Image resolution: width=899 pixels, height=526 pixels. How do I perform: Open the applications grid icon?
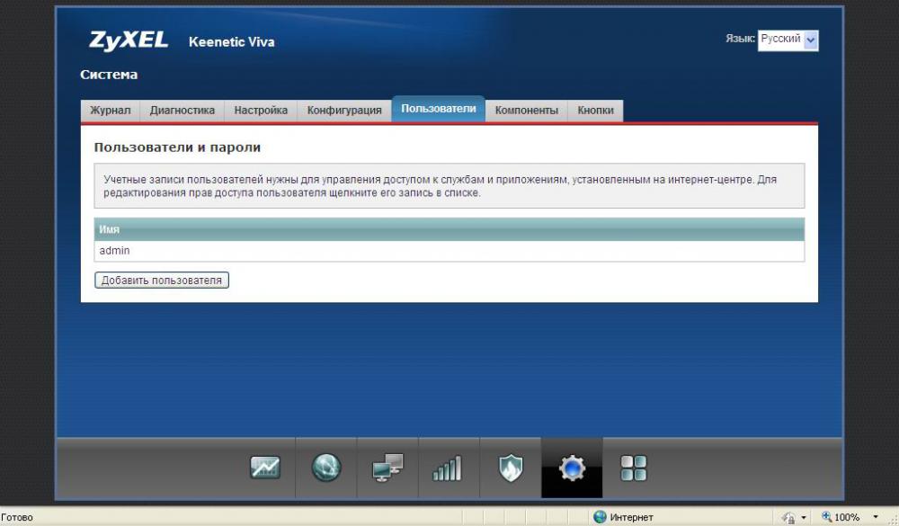(x=634, y=468)
